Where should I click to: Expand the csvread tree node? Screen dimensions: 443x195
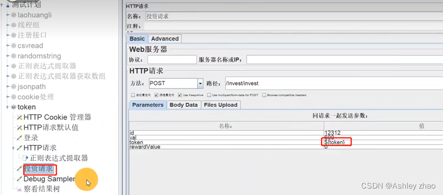click(x=7, y=45)
